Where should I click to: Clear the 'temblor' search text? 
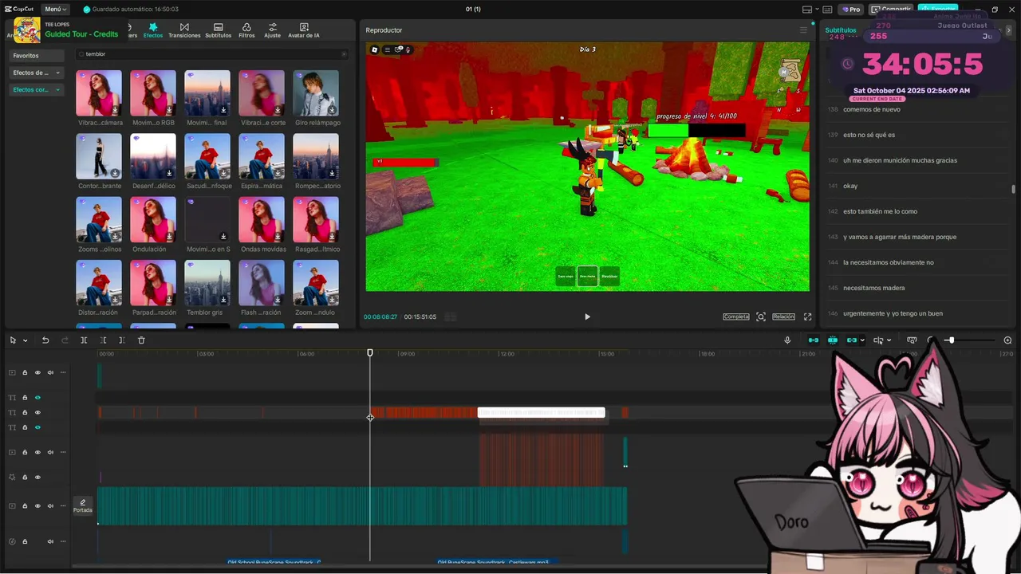click(x=344, y=54)
